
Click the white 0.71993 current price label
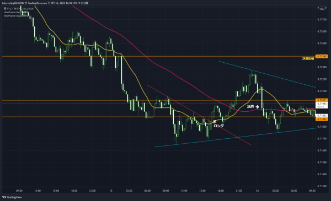click(x=322, y=105)
